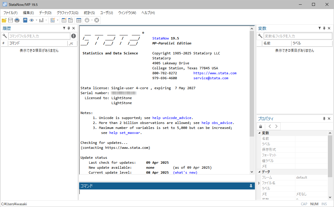Click the C:¥Users¥iwasaki path in status bar

14,204
